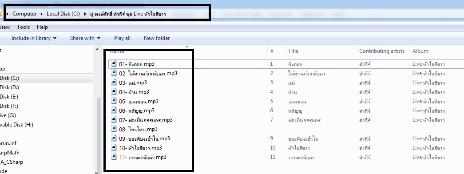464x174 pixels.
Task: Select the icon of 10- หัวใจสีขาว.mp3
Action: pyautogui.click(x=114, y=148)
